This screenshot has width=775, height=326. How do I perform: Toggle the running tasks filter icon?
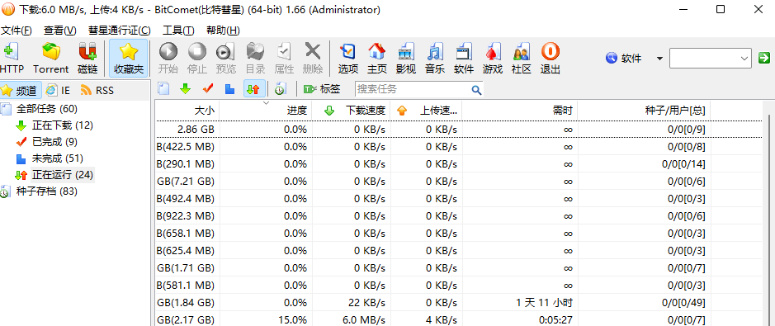tap(254, 89)
